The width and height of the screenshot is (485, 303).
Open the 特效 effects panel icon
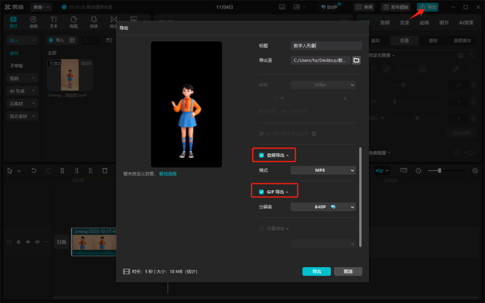tap(93, 22)
